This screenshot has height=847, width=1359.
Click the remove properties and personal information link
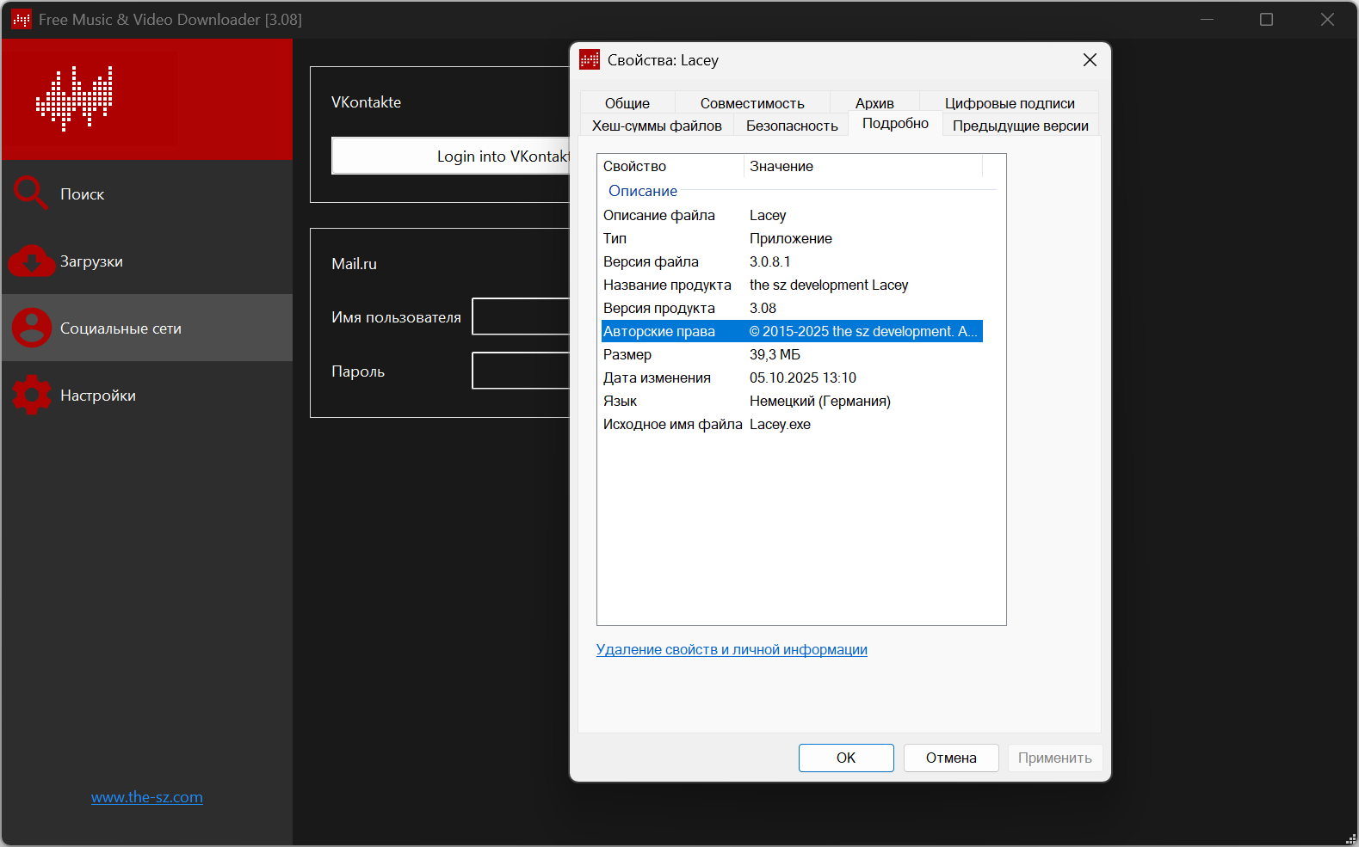(x=732, y=649)
